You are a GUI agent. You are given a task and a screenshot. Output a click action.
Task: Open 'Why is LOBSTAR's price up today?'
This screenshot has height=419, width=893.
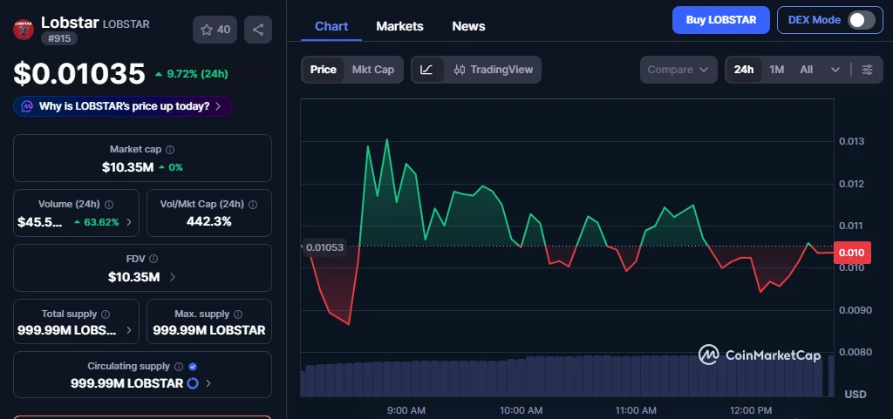pyautogui.click(x=123, y=106)
